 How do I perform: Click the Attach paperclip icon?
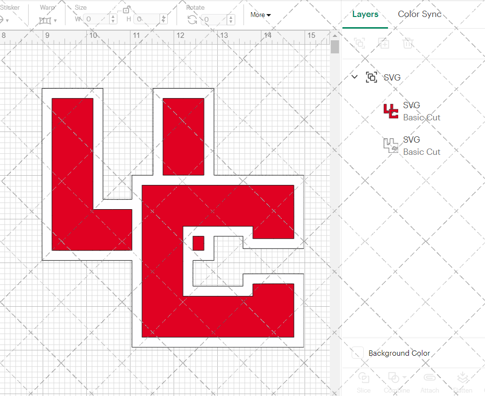[x=429, y=378]
